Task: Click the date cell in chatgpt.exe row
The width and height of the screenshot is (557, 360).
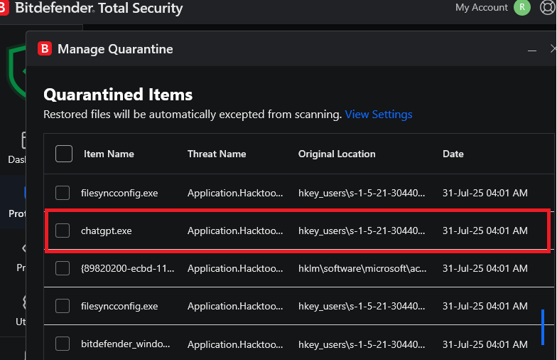Action: [x=485, y=231]
